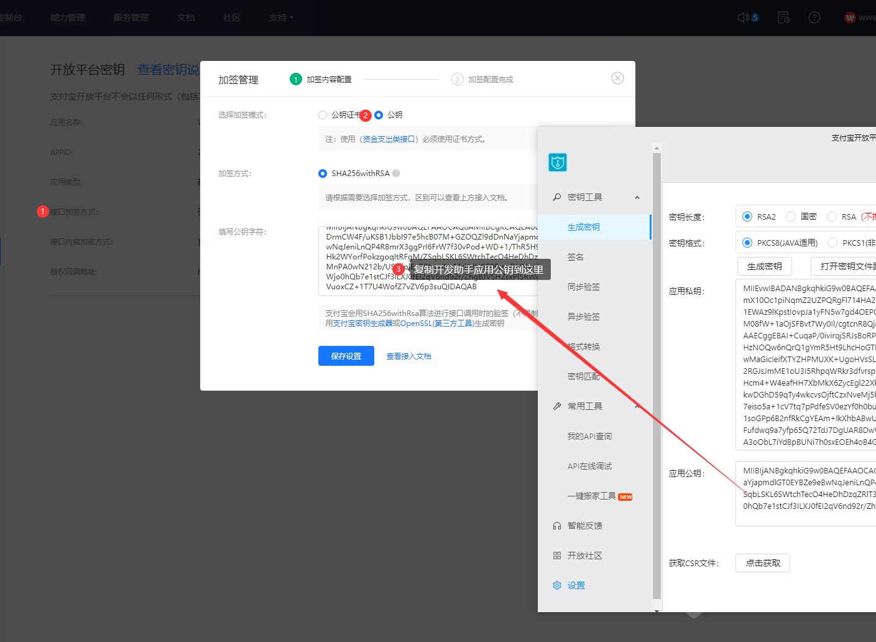876x642 pixels.
Task: Click the help icon beside SHA256withRSA
Action: pyautogui.click(x=396, y=174)
